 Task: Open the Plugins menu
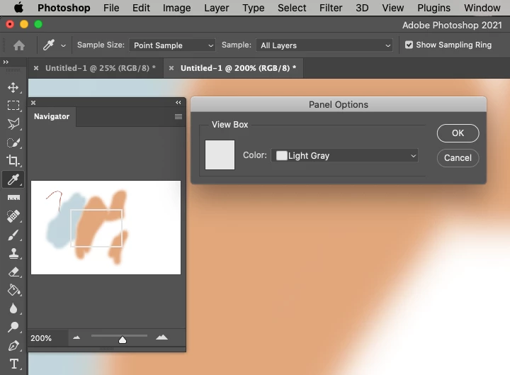[x=434, y=8]
